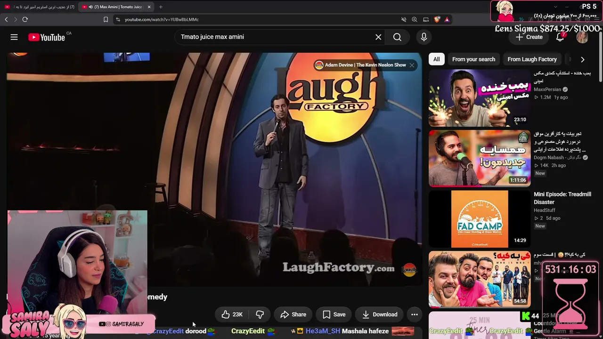Open the Dogm Nabash 1:11:06 video thumbnail
Viewport: 603px width, 339px height.
[x=480, y=158]
